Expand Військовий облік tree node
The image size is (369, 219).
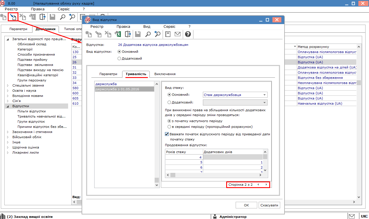pos(8,137)
